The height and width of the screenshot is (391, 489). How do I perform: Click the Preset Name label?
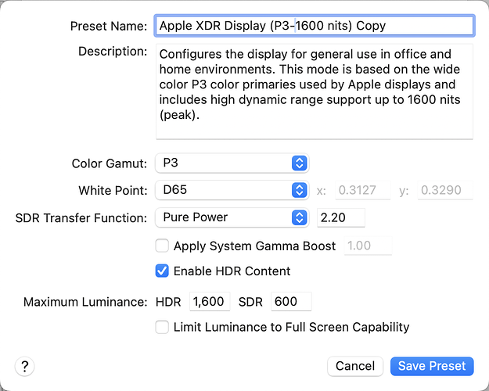pyautogui.click(x=109, y=26)
